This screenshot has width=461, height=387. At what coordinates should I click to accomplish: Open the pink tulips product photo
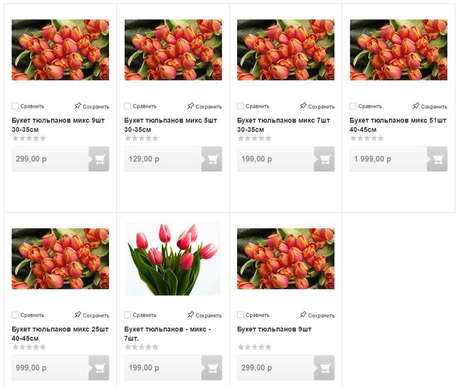click(173, 259)
